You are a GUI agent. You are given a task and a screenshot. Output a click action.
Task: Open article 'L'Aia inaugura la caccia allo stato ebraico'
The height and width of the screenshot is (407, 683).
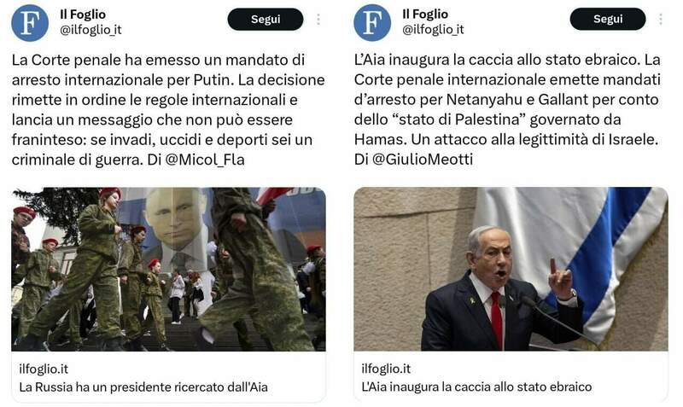tap(476, 387)
